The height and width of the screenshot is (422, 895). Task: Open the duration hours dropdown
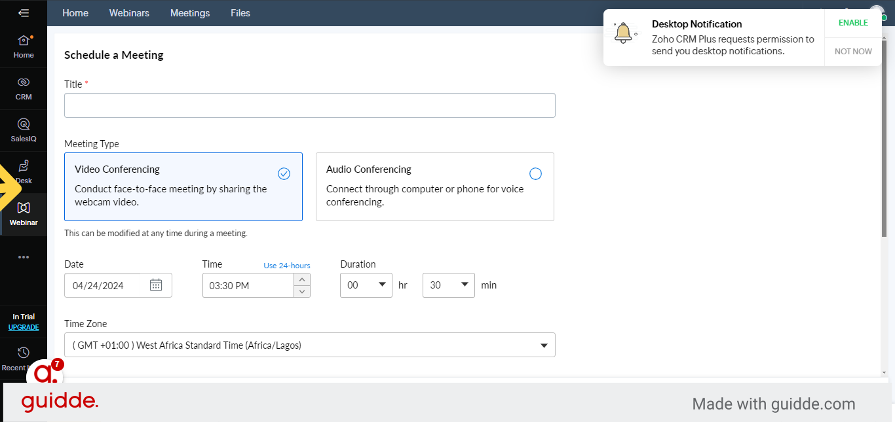[366, 285]
